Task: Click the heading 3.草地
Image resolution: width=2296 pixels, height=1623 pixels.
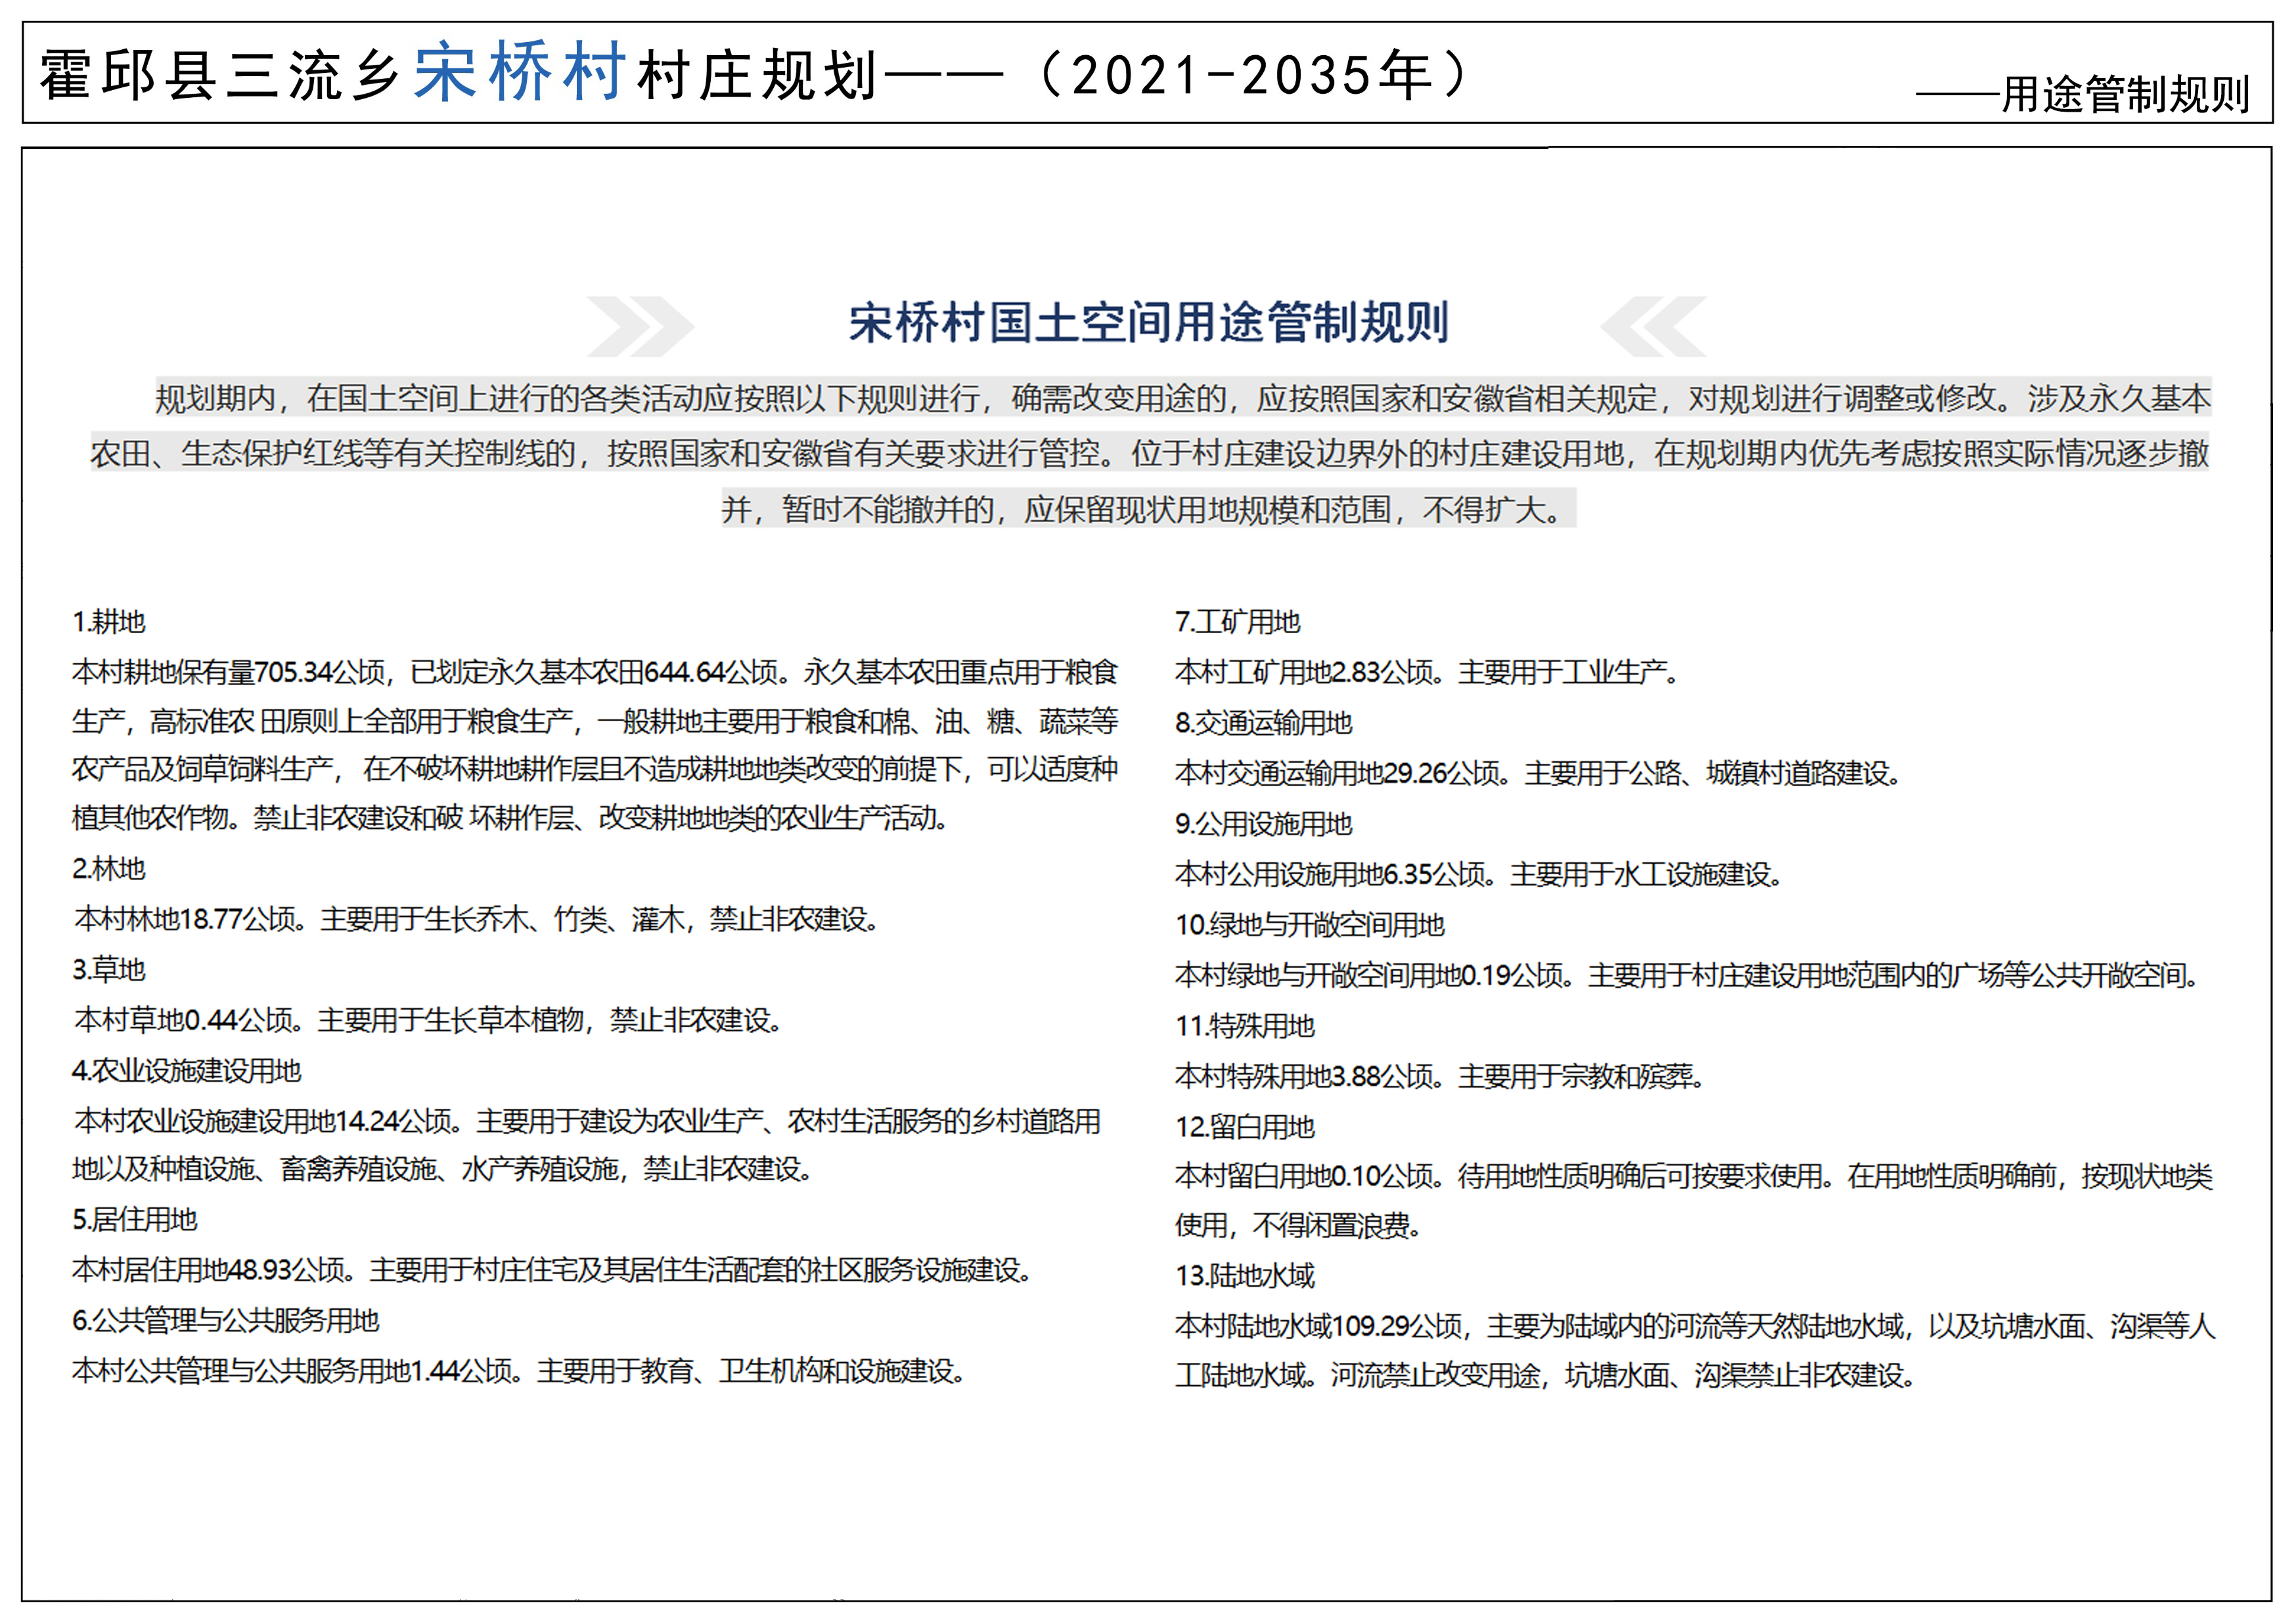Action: 109,969
